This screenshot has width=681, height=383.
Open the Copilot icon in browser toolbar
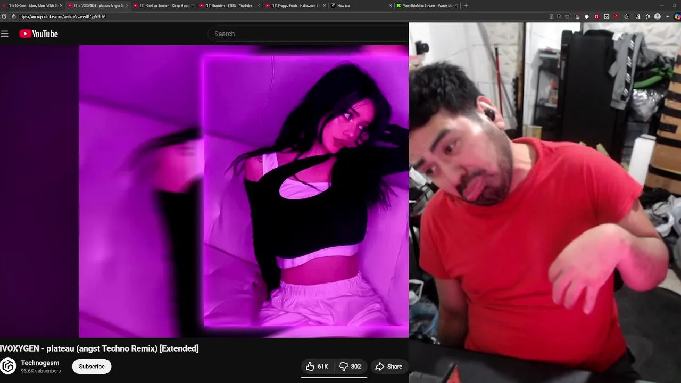(x=677, y=16)
